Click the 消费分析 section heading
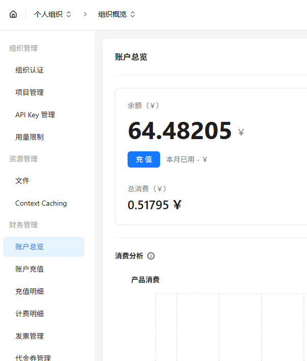This screenshot has width=307, height=361. [129, 256]
